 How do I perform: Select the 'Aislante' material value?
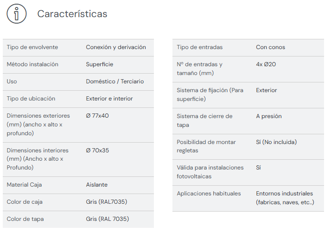(x=97, y=185)
